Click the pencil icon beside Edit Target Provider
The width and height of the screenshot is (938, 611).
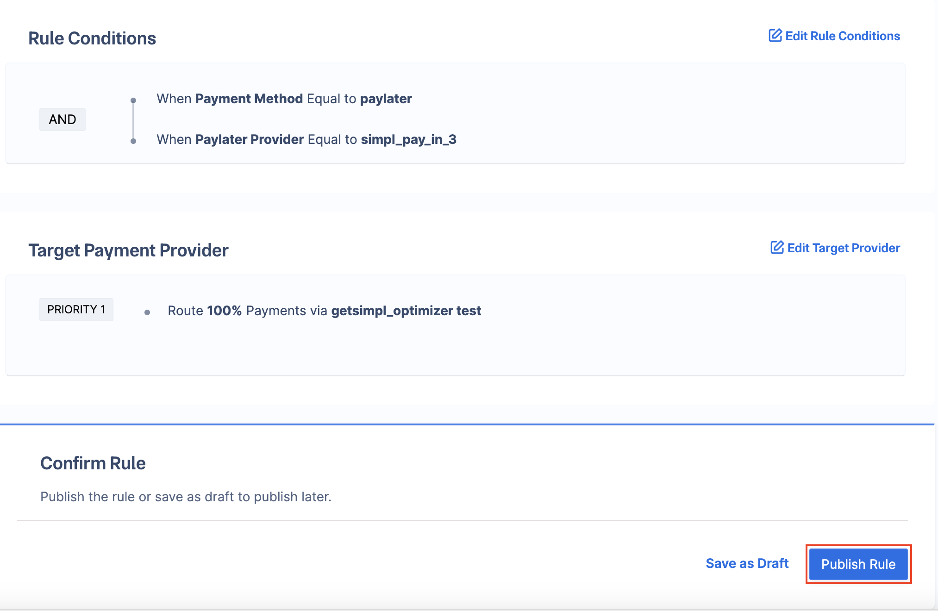[777, 248]
